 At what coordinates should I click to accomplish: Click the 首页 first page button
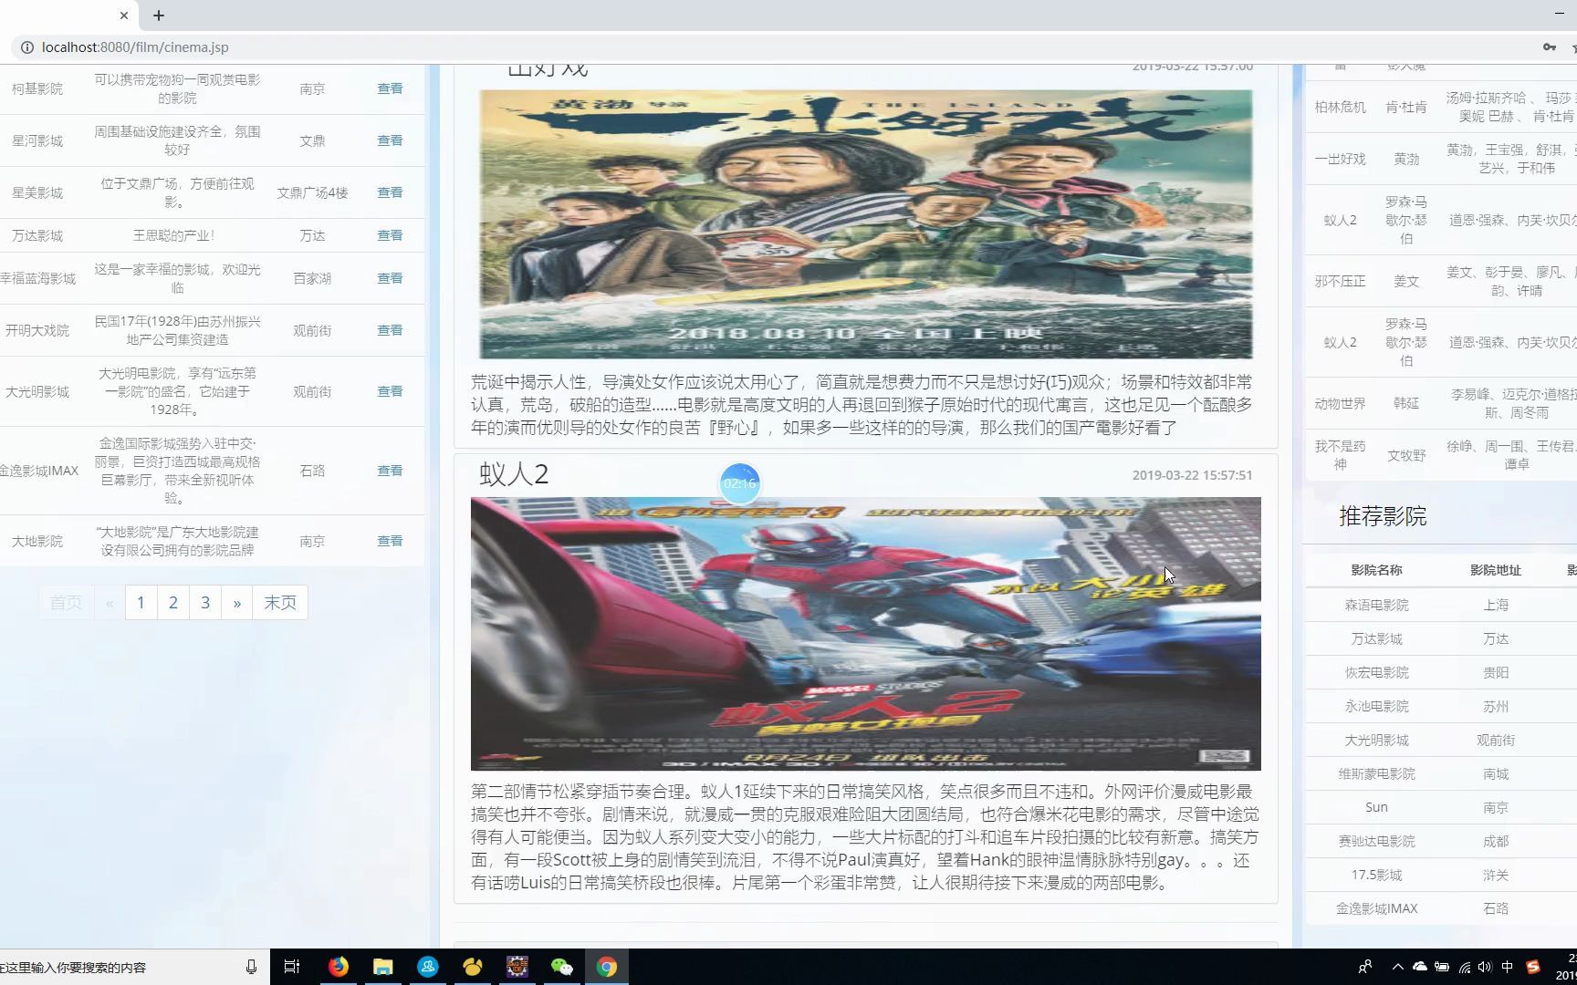66,602
